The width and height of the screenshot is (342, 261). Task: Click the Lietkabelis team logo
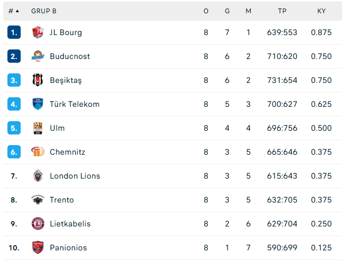tap(38, 224)
